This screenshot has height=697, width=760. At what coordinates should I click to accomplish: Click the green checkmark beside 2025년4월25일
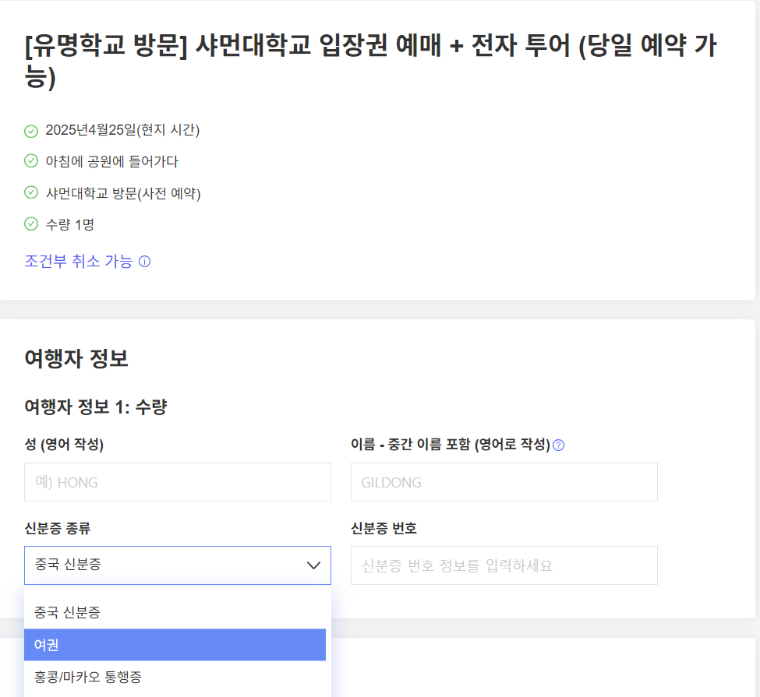coord(31,131)
